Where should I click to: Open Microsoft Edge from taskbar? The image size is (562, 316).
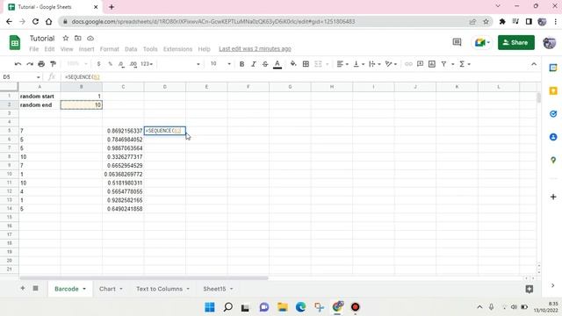pos(300,307)
